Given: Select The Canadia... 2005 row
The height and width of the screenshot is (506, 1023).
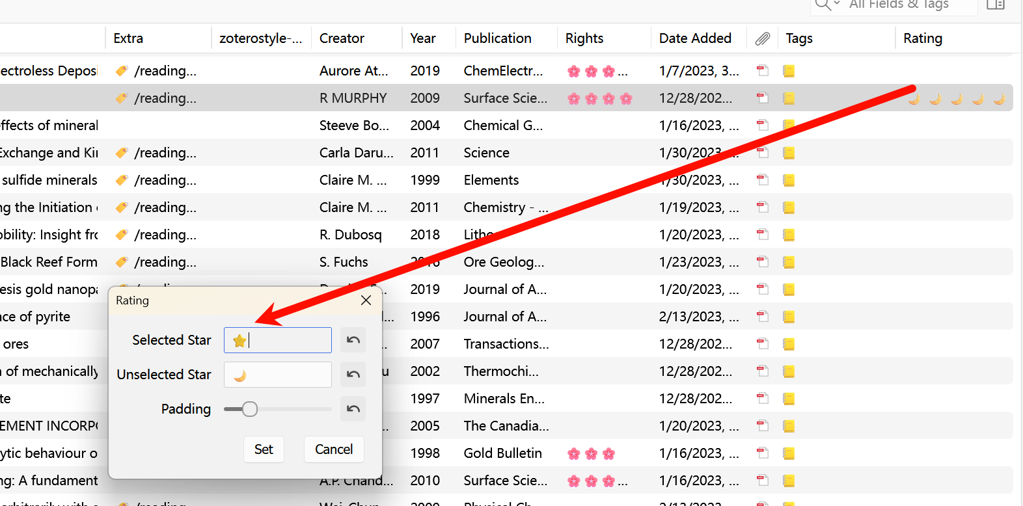Looking at the screenshot, I should click(x=506, y=426).
